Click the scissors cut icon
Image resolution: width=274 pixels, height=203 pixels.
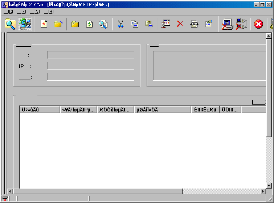click(121, 24)
